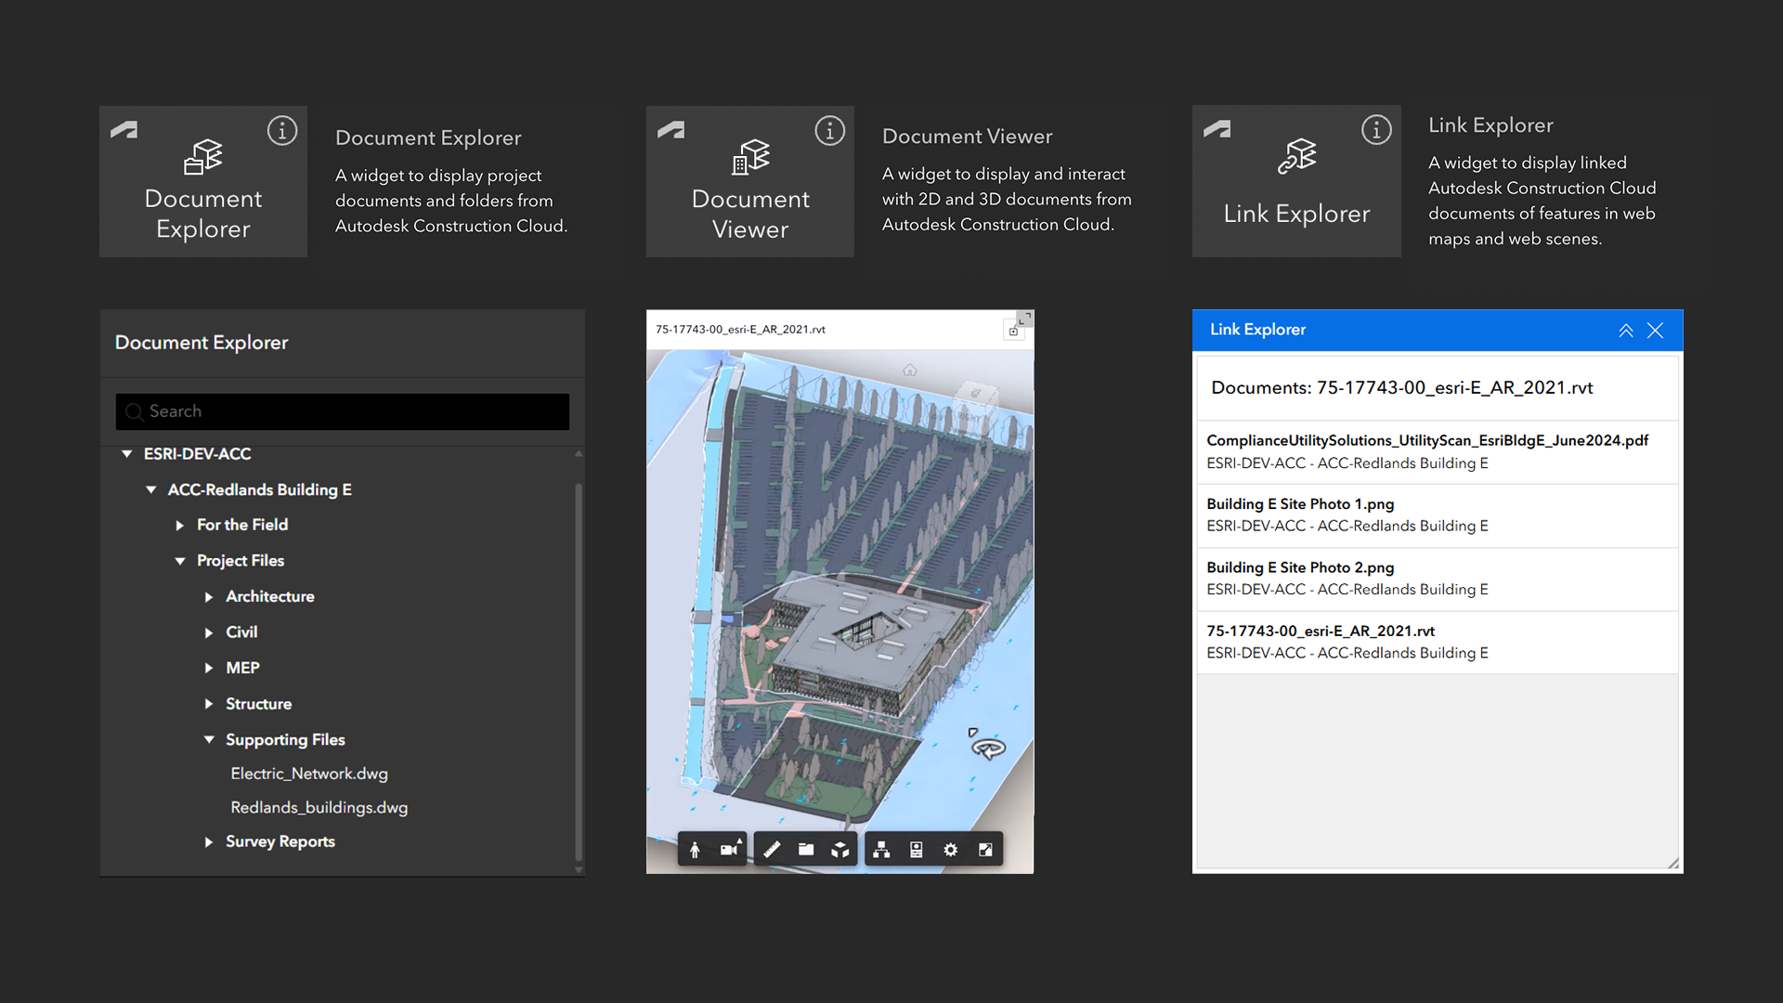Viewport: 1783px width, 1003px height.
Task: Collapse the Link Explorer panel
Action: tap(1625, 330)
